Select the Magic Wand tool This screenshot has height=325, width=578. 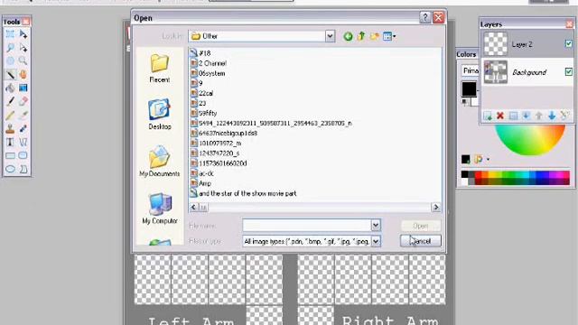coord(10,75)
